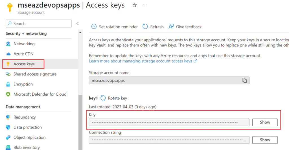Click the masked Connection string field

pyautogui.click(x=169, y=140)
